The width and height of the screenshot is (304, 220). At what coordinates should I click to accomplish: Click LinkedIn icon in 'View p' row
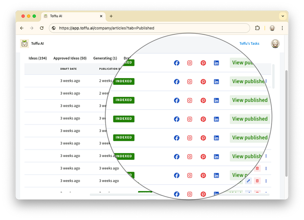point(216,175)
